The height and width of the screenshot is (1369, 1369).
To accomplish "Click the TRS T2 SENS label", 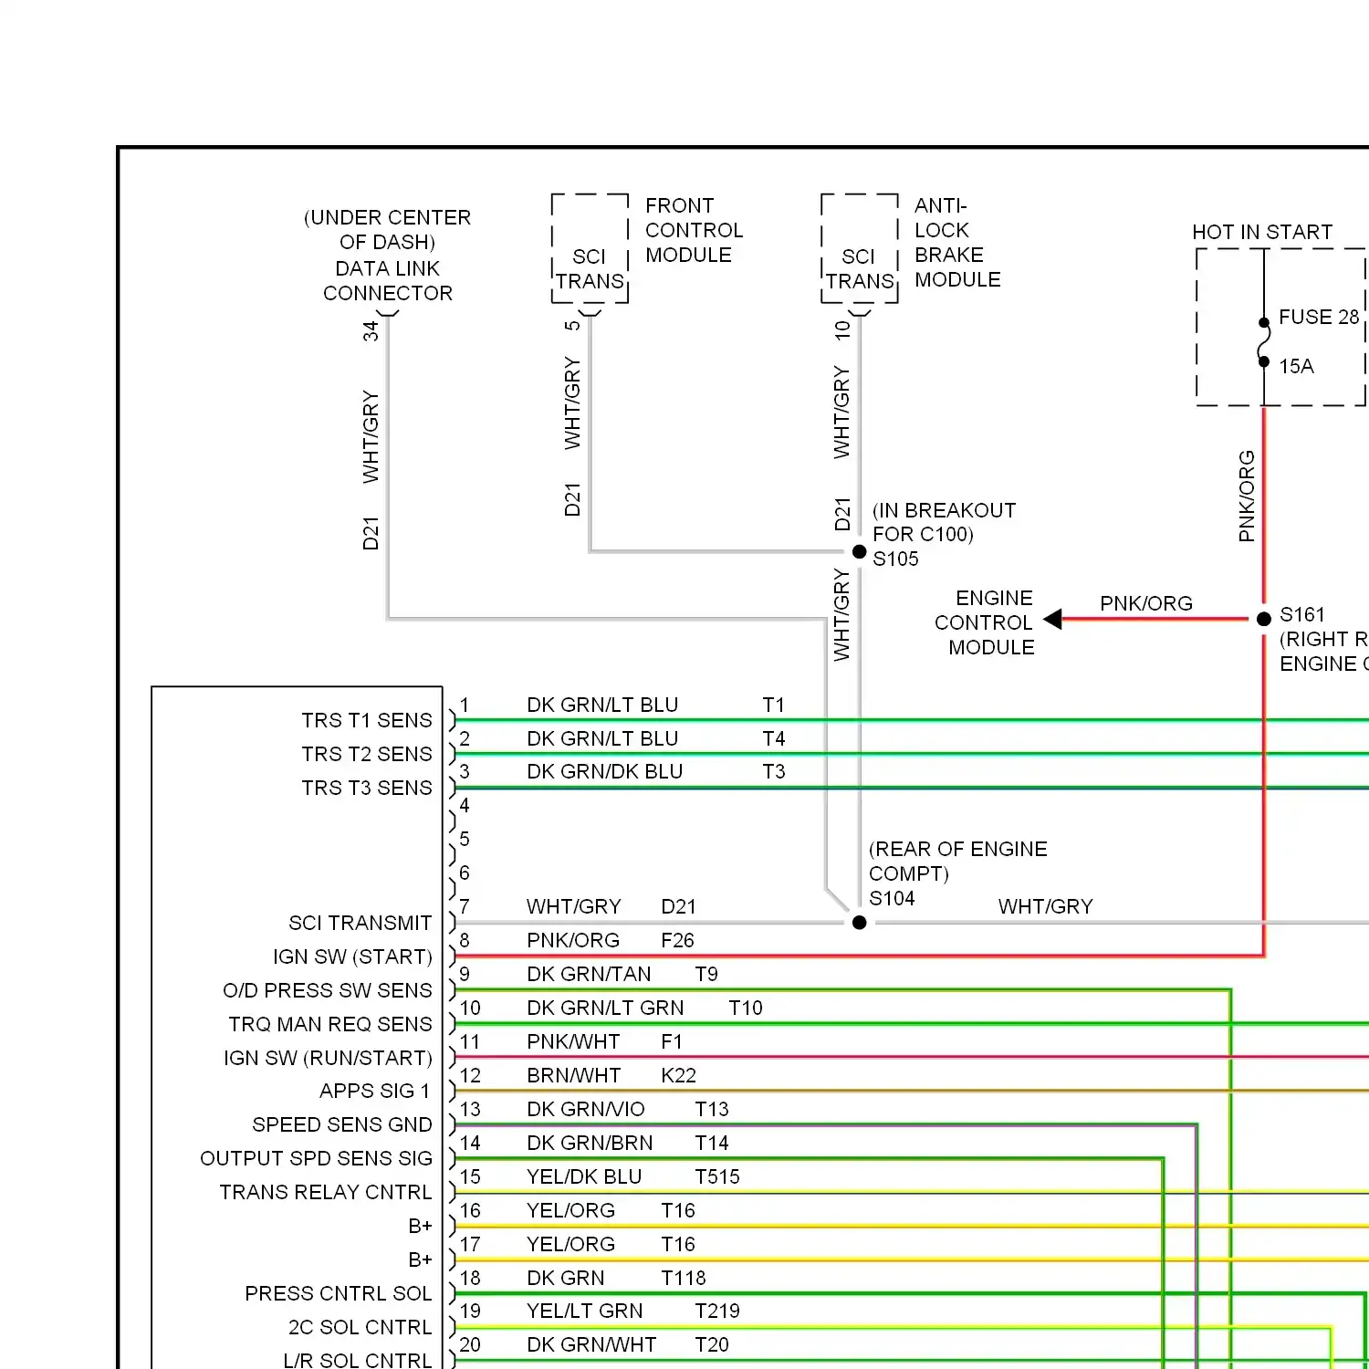I will (367, 754).
